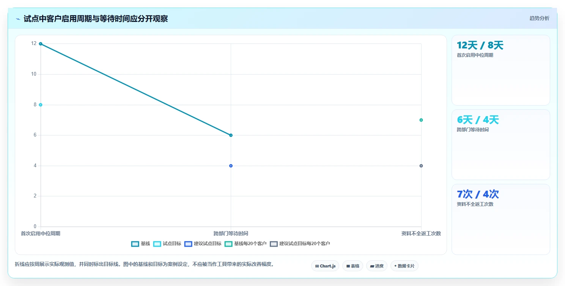Viewport: 565px width, 286px height.
Task: Click the green point at value 7
Action: tap(421, 120)
